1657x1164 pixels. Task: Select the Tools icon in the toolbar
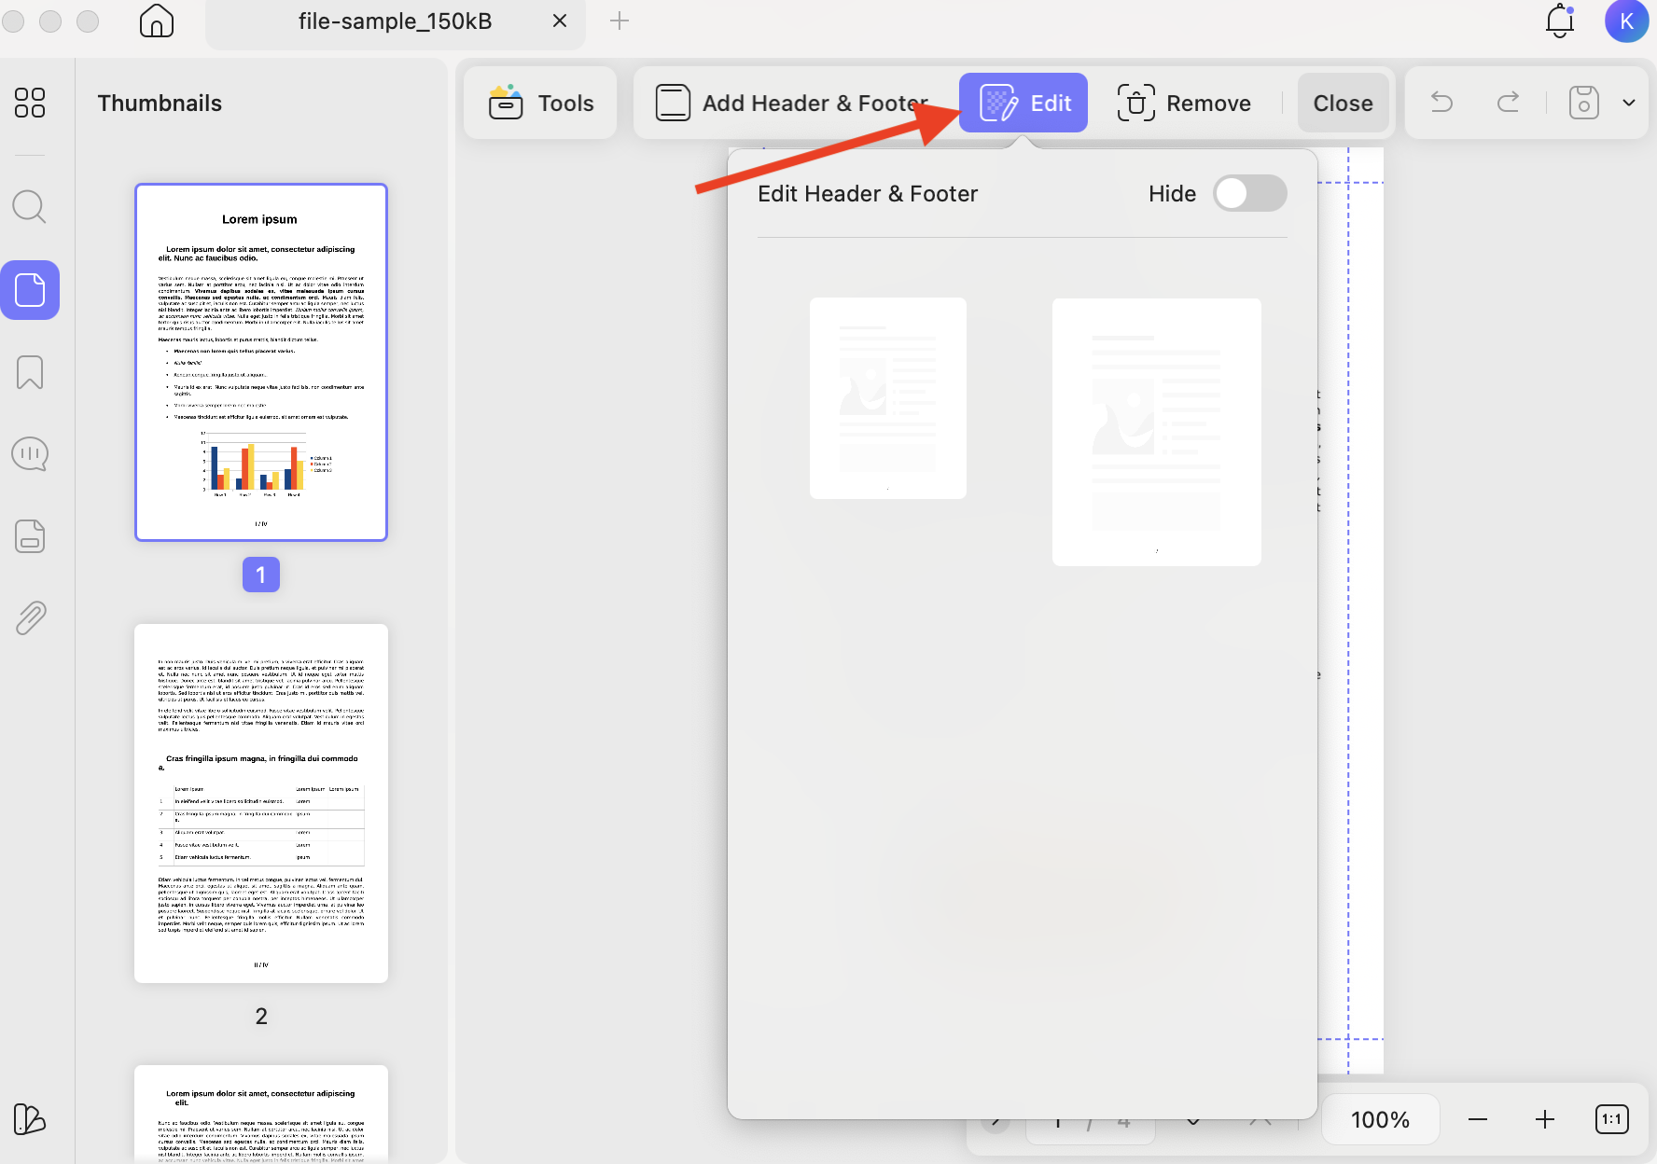click(505, 103)
